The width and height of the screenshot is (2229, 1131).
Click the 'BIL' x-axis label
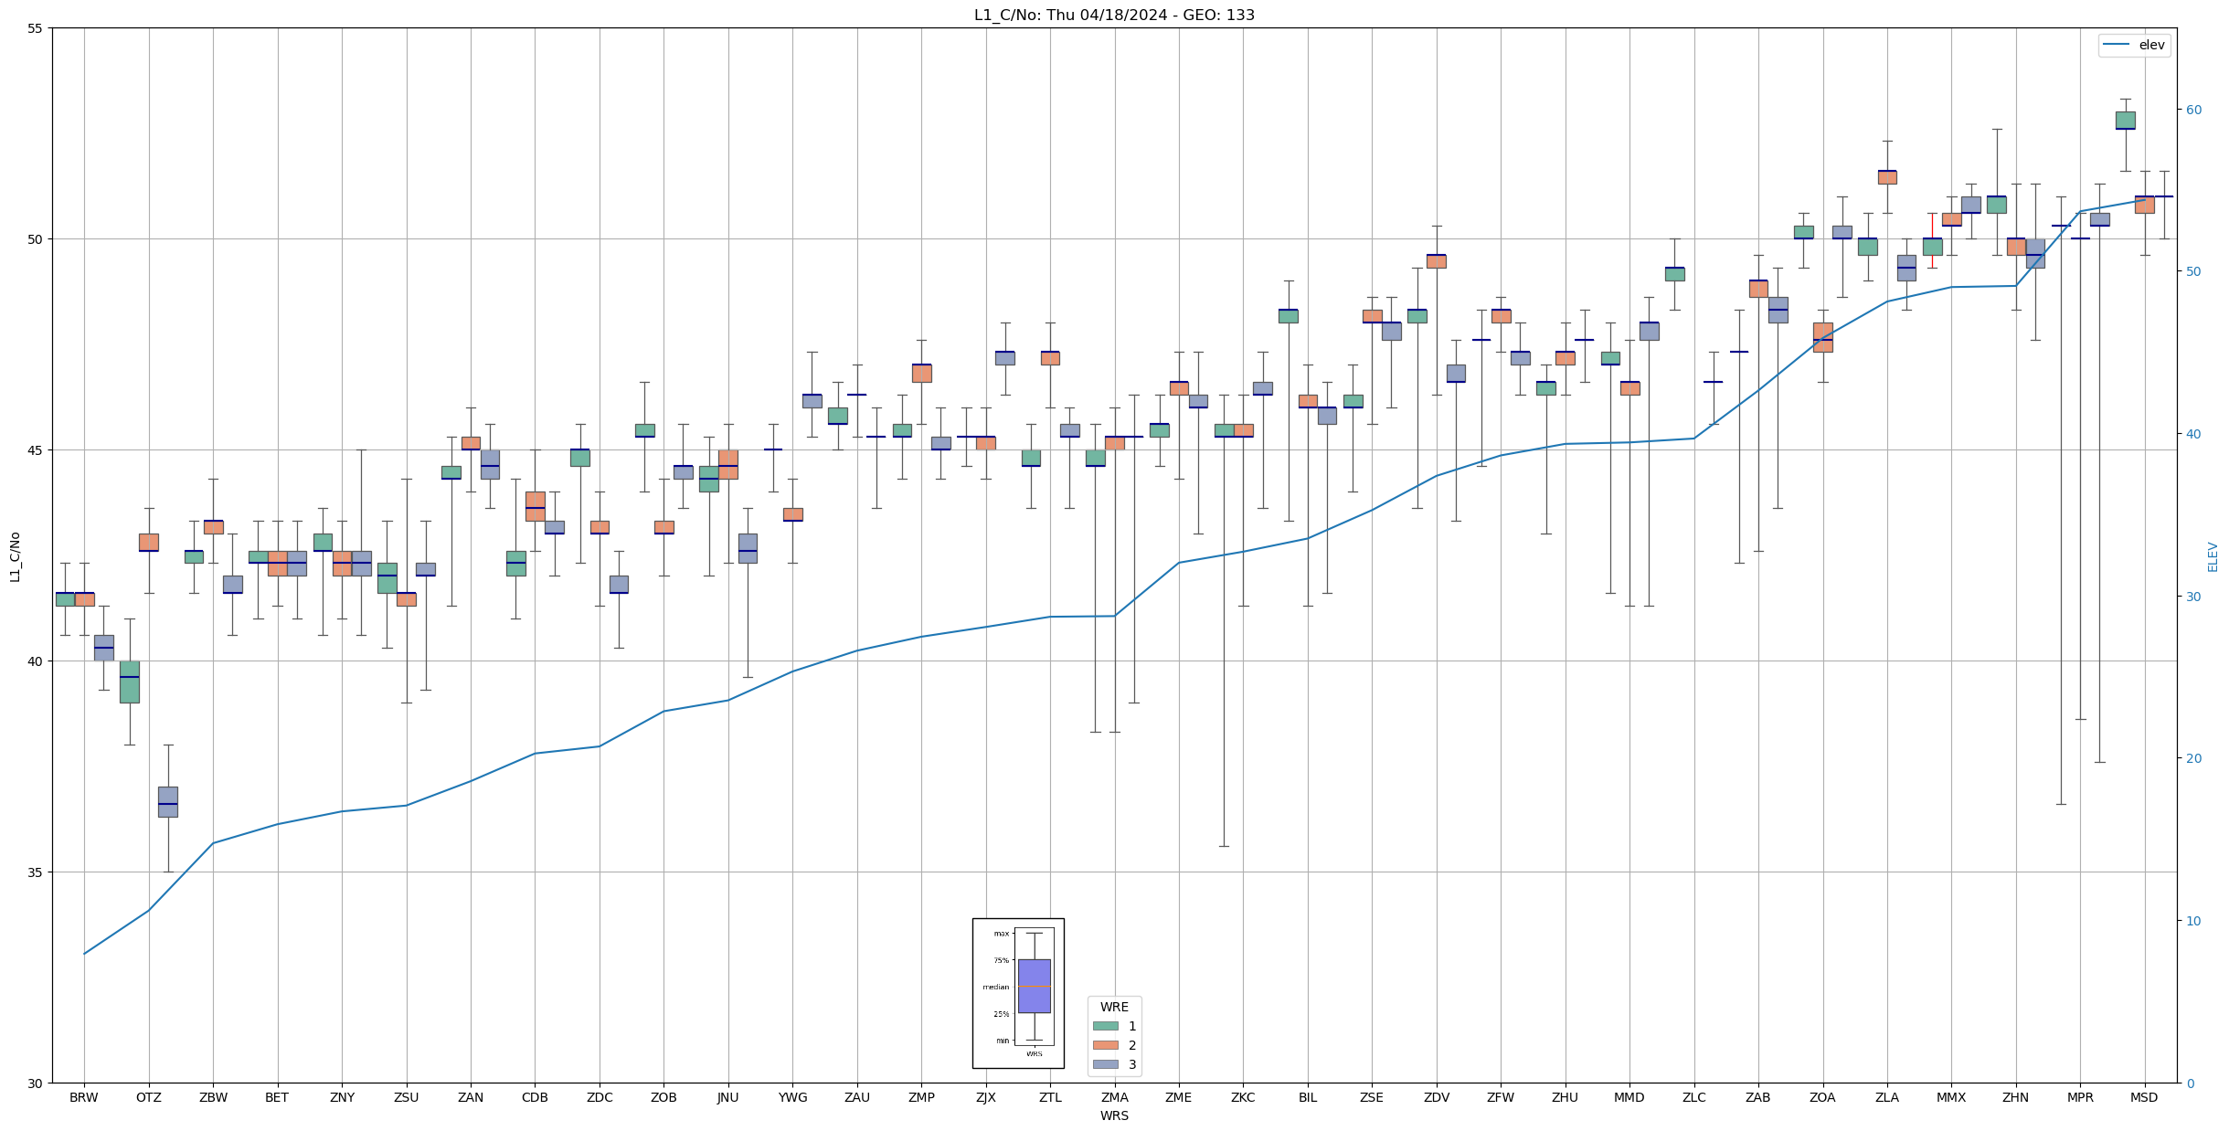point(1308,1097)
